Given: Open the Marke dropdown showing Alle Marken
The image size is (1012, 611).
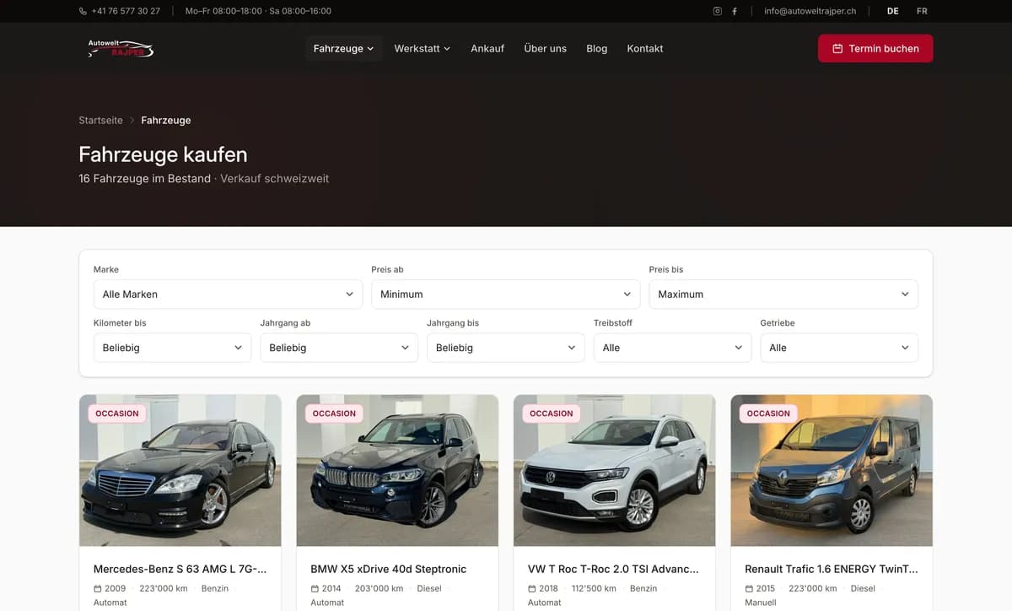Looking at the screenshot, I should click(x=228, y=295).
